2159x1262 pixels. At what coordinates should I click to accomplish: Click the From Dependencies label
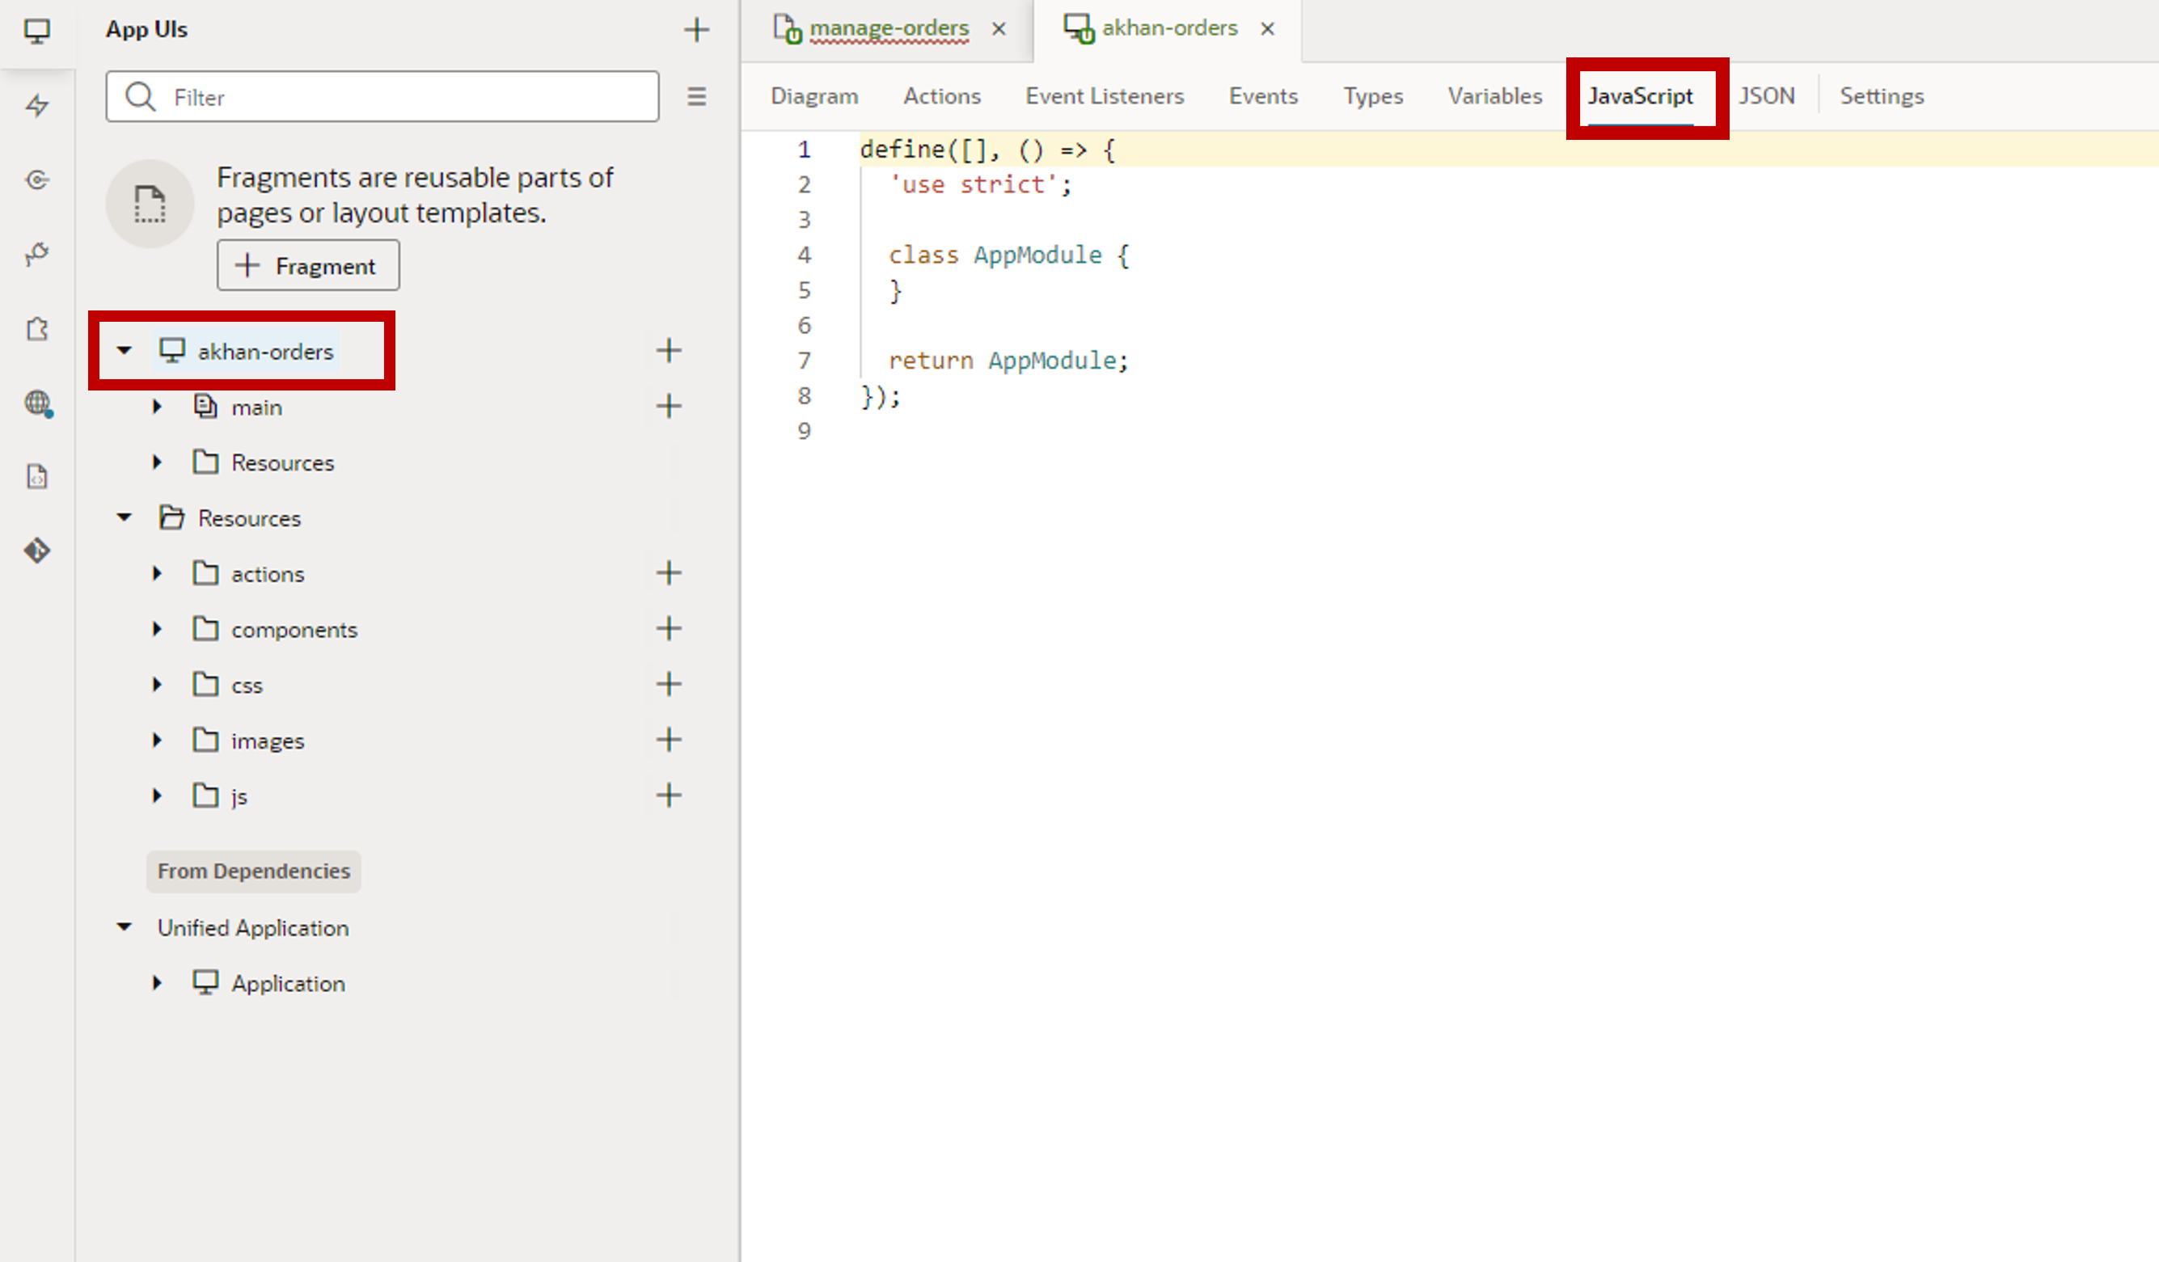tap(254, 872)
